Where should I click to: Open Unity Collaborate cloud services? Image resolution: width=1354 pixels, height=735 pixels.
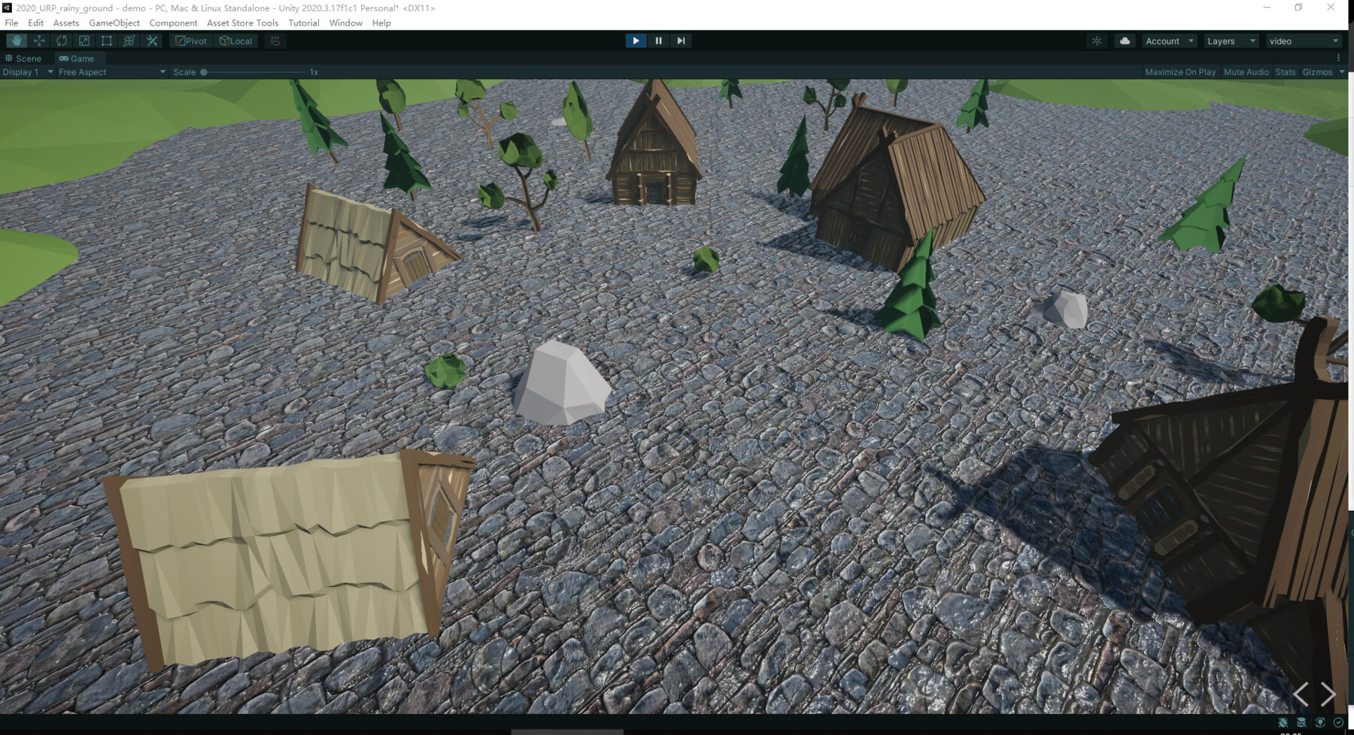[1124, 41]
